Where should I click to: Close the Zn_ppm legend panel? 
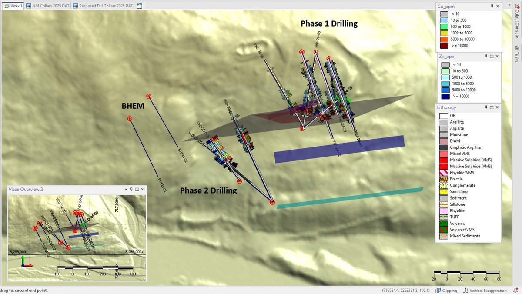(498, 56)
